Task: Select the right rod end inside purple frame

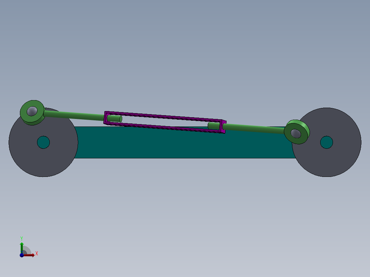Action: (x=214, y=126)
